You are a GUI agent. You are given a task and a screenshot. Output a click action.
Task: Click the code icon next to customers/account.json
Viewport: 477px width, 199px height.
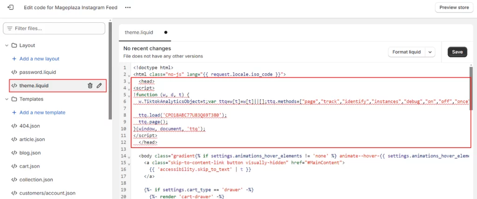click(x=14, y=193)
